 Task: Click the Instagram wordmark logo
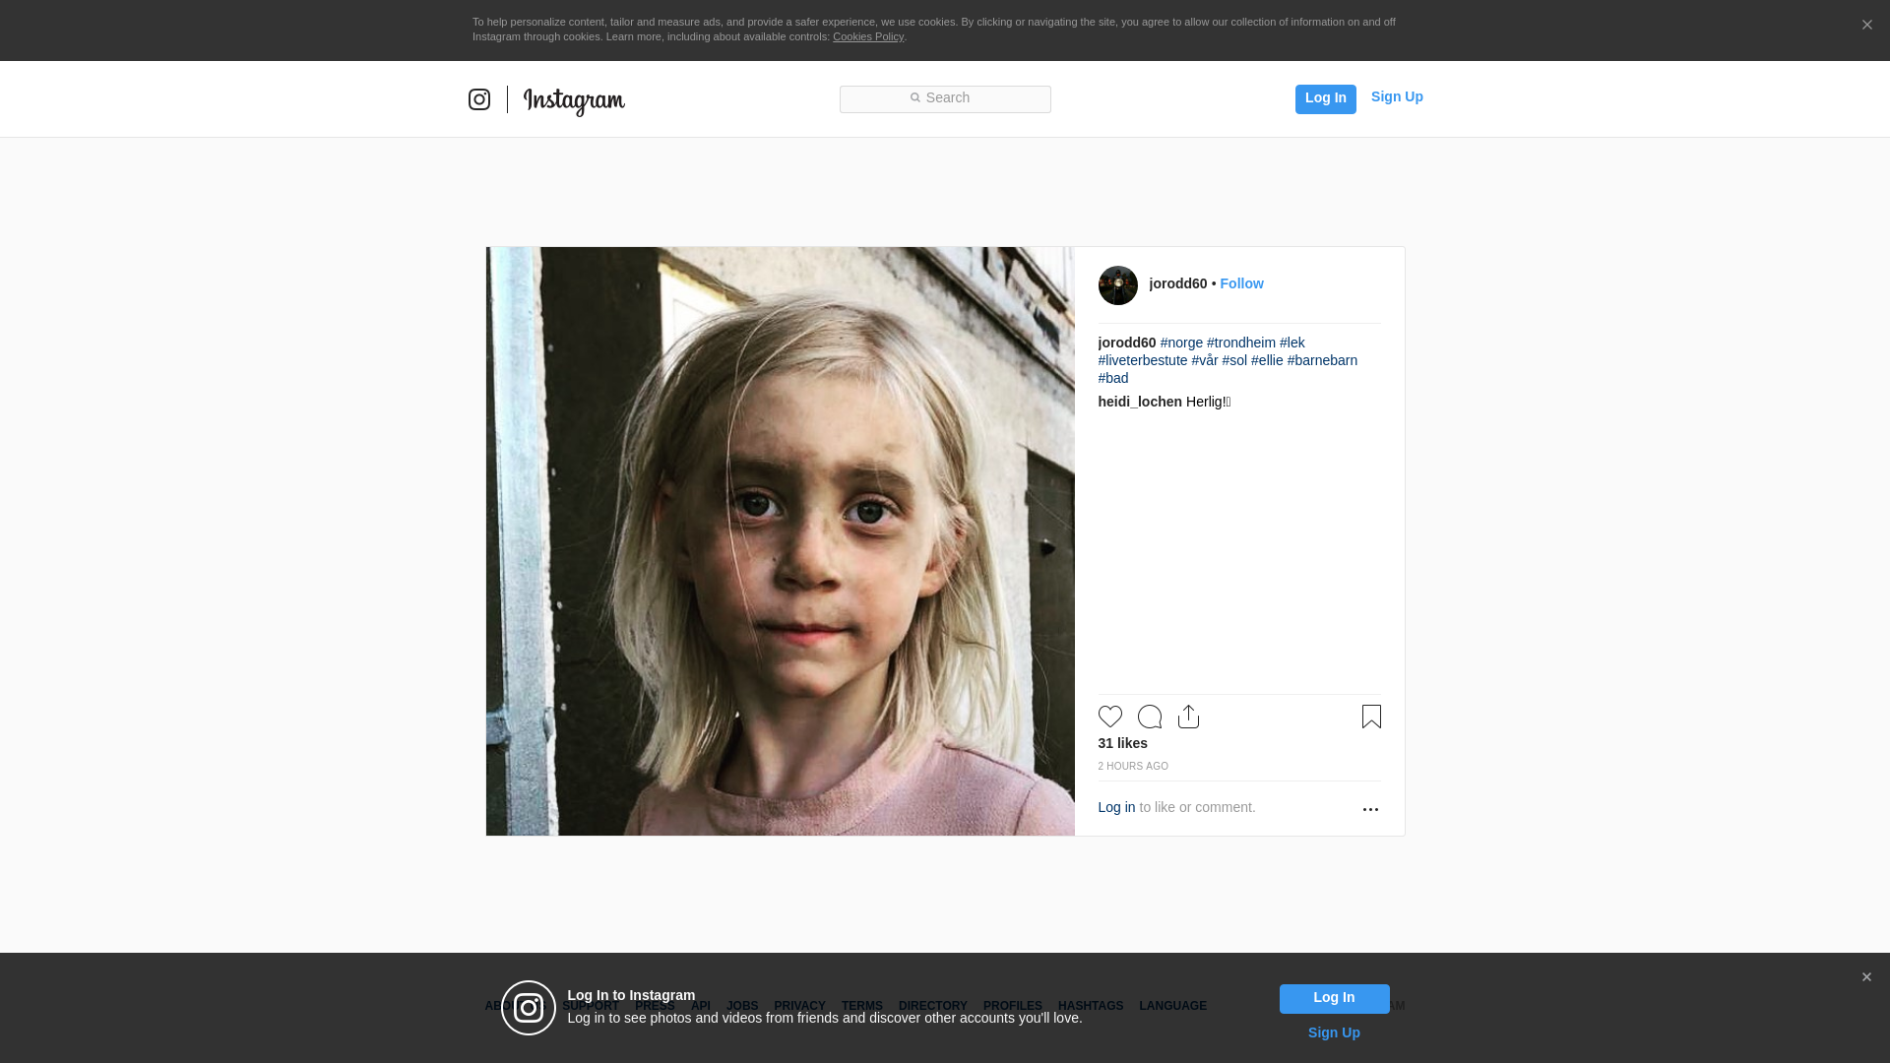coord(574,100)
